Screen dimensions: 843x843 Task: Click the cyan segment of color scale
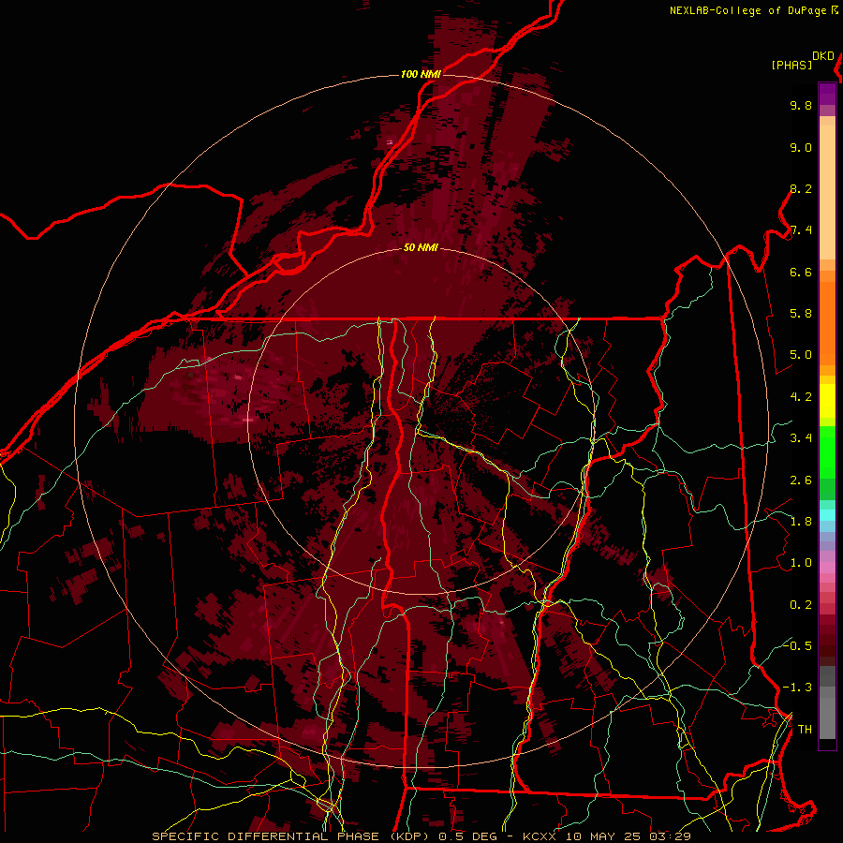(x=827, y=515)
